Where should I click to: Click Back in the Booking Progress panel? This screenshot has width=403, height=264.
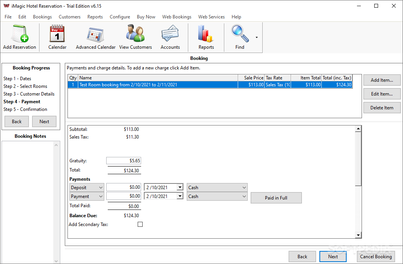click(17, 122)
